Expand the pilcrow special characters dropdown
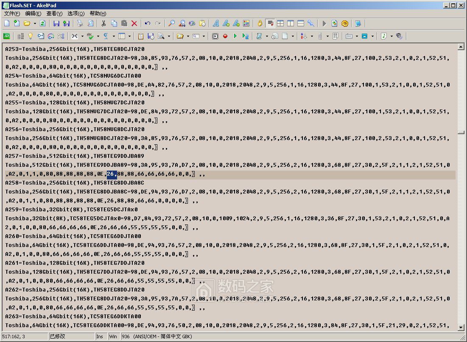 pyautogui.click(x=114, y=36)
